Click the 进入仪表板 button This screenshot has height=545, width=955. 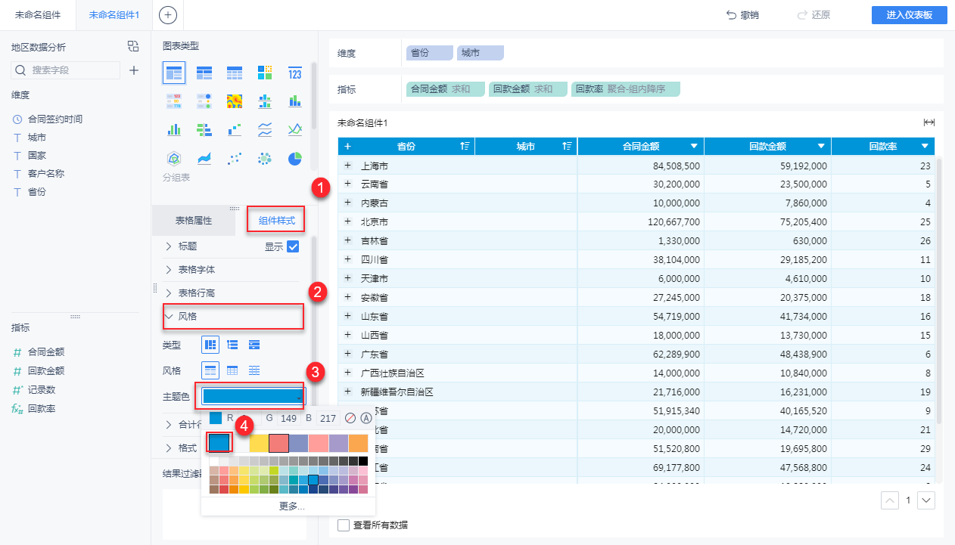tap(910, 15)
